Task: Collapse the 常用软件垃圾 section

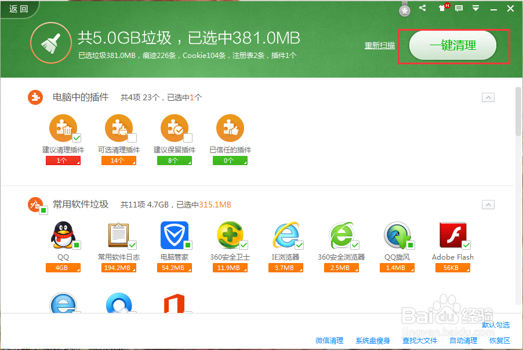Action: tap(488, 205)
